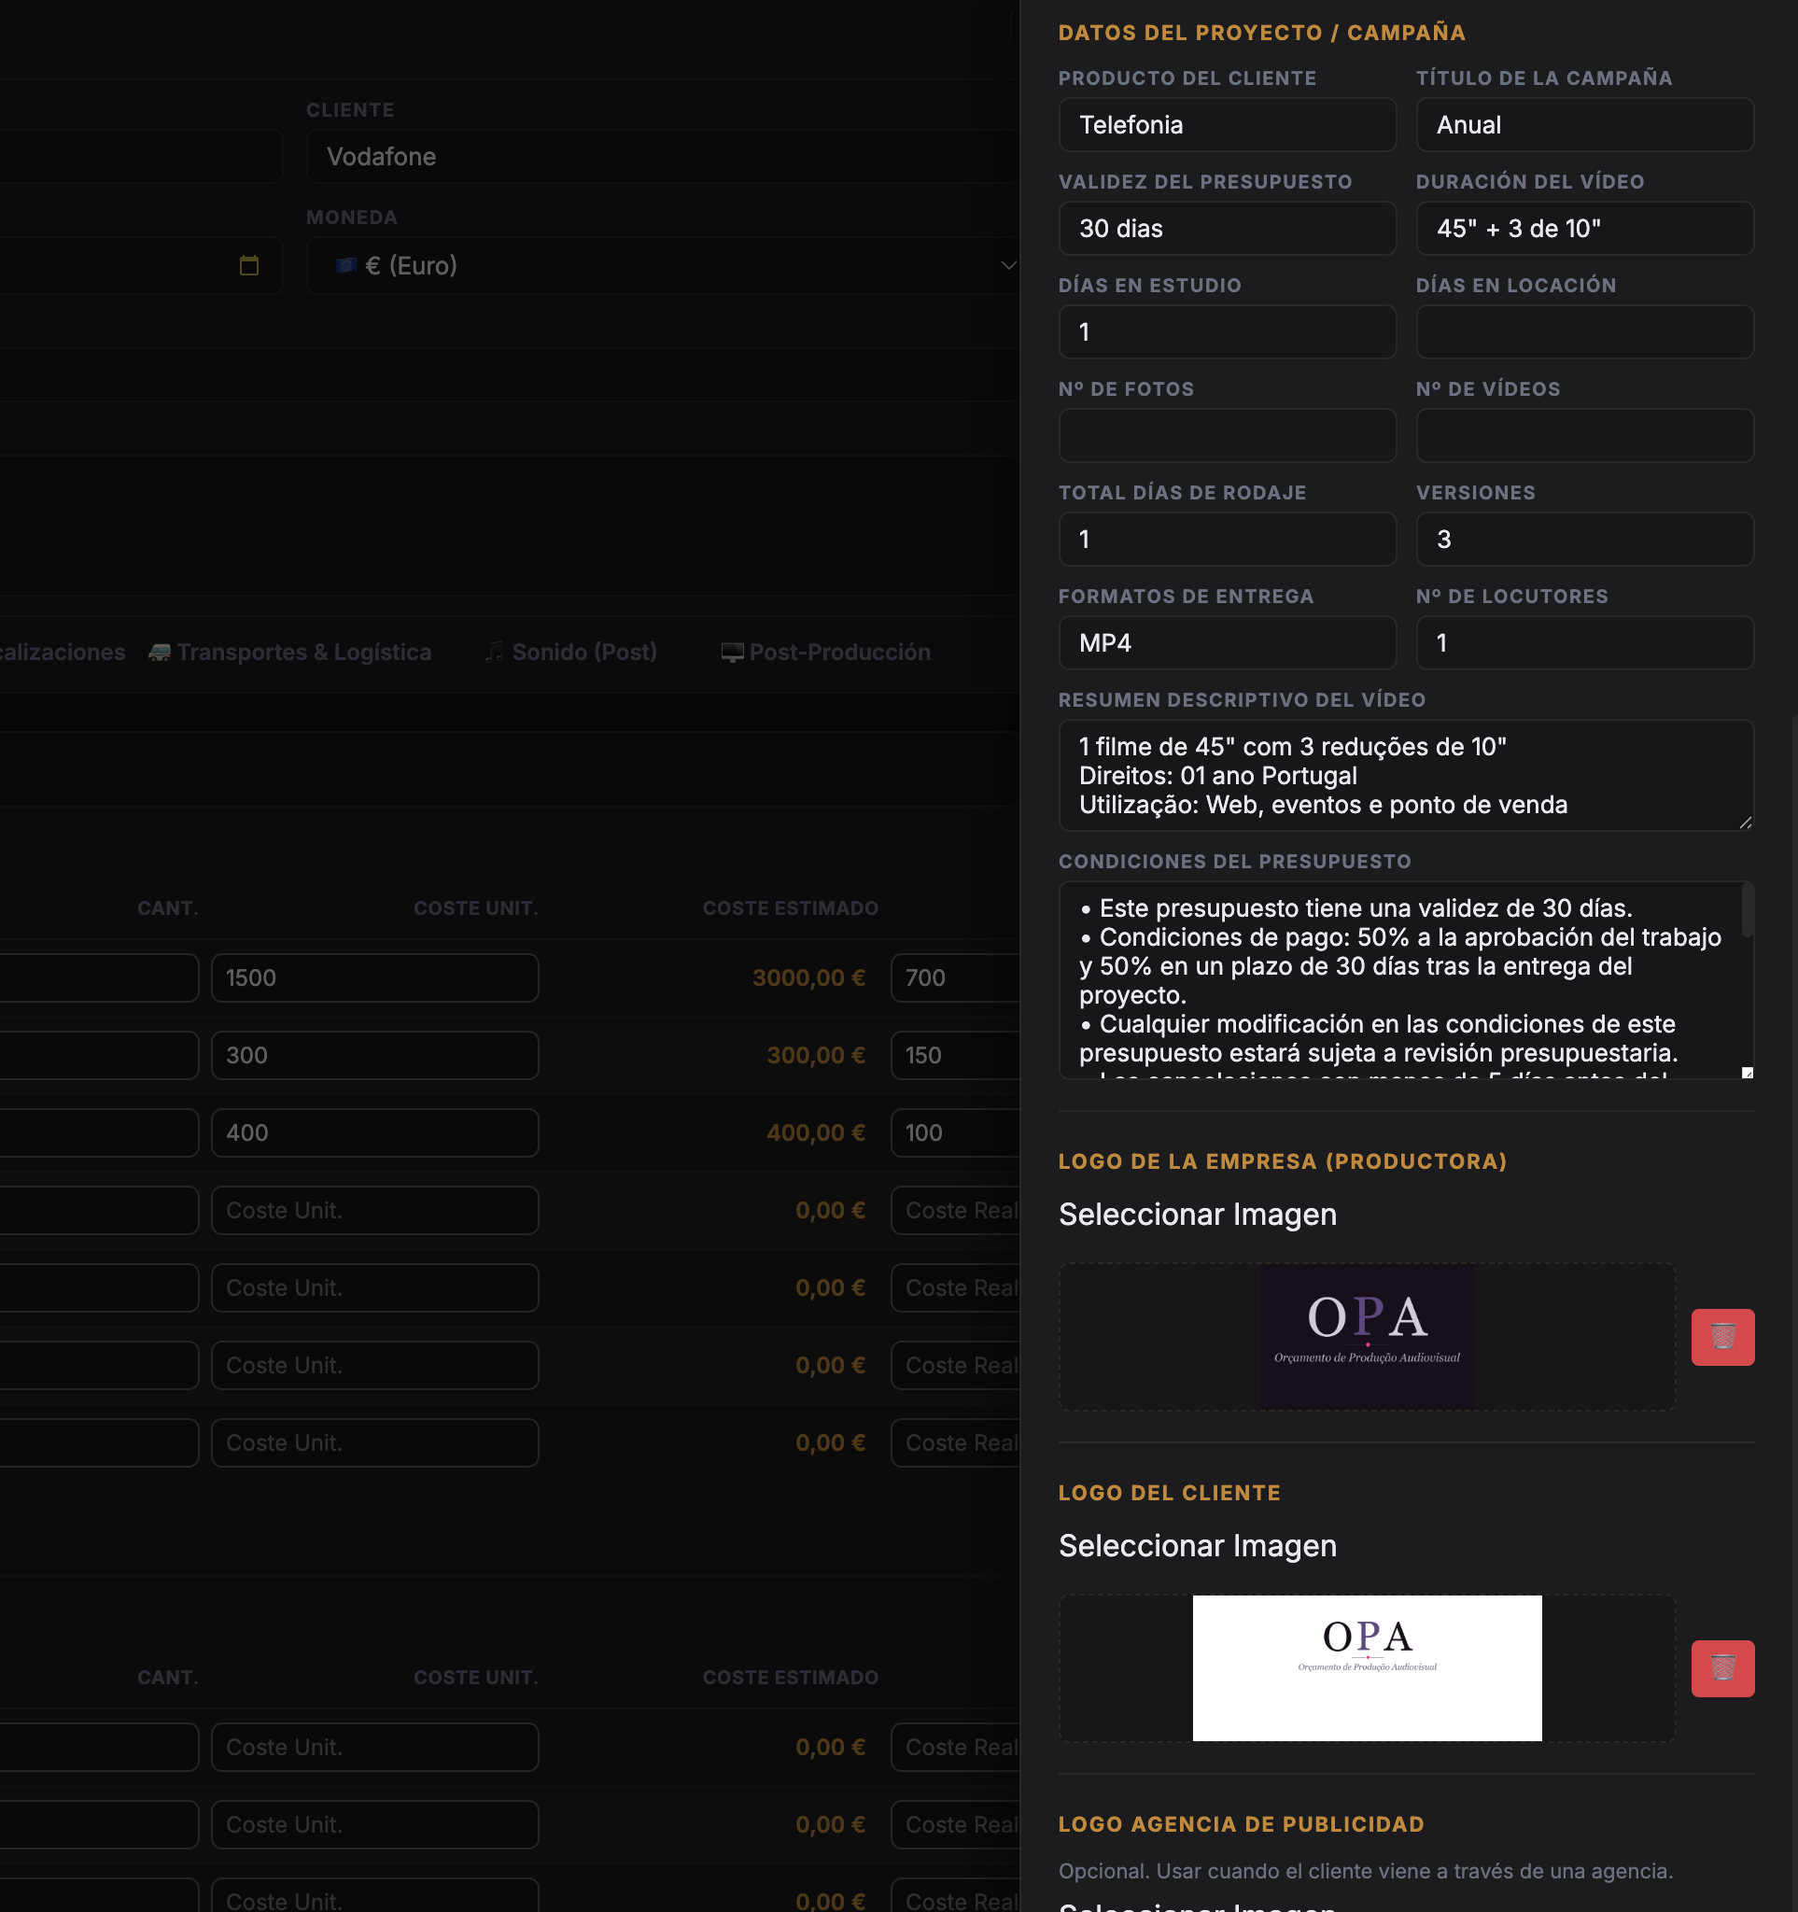The height and width of the screenshot is (1912, 1798).
Task: Delete the client logo image
Action: coord(1722,1667)
